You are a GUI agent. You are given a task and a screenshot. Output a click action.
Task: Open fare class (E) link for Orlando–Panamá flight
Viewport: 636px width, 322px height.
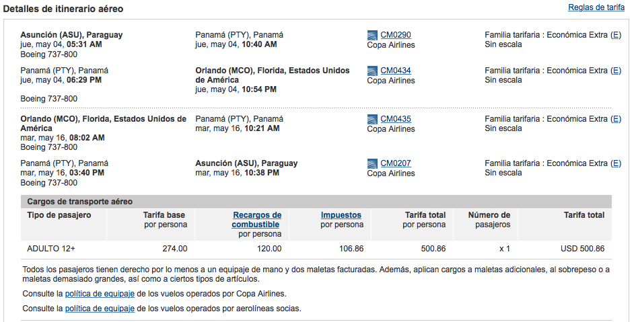click(x=616, y=119)
